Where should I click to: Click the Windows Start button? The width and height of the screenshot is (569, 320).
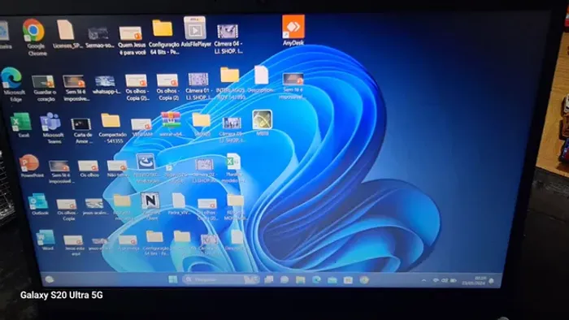pos(173,279)
